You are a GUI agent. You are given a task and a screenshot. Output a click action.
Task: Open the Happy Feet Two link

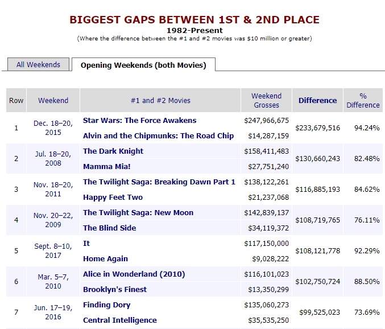113,197
